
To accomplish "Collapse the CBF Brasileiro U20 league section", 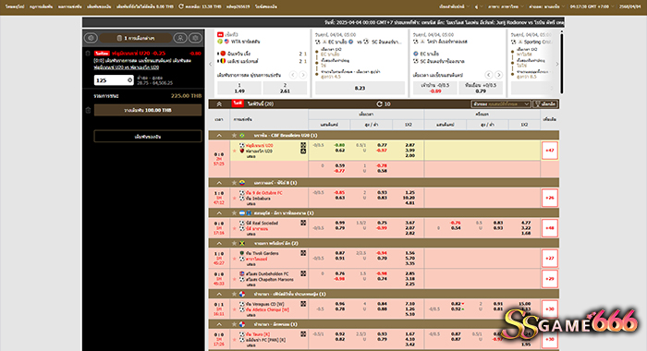I will (219, 135).
